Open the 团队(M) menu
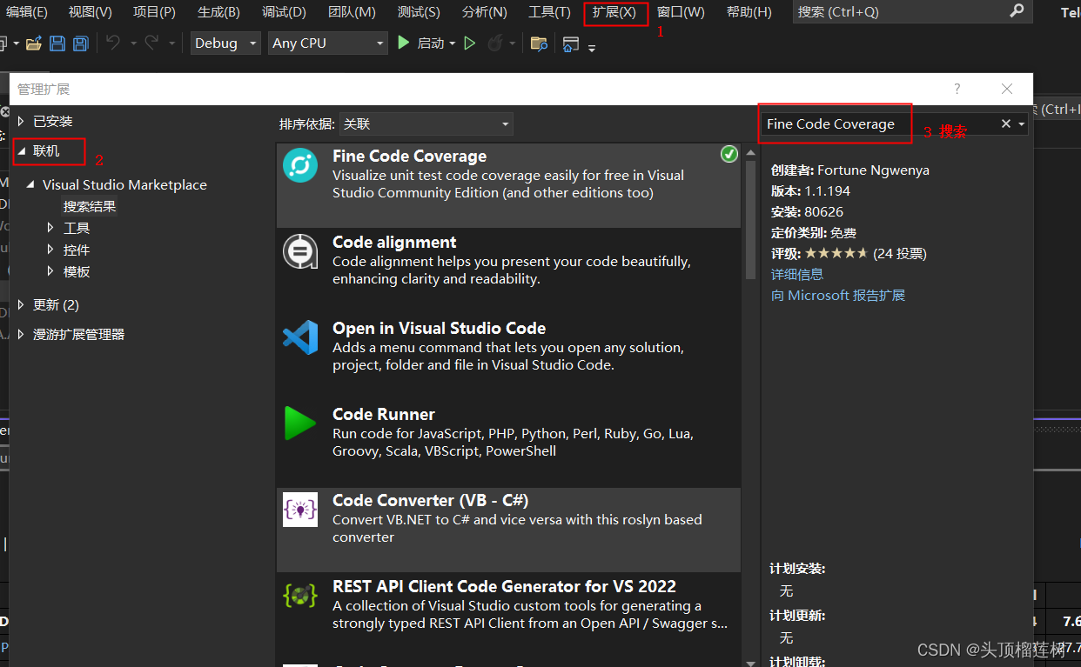Screen dimensions: 1081x667 (x=352, y=12)
